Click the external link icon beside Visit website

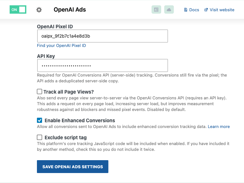[x=206, y=10]
